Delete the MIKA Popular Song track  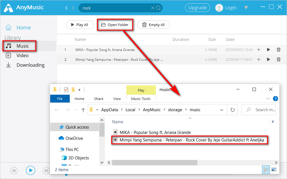click(x=278, y=50)
